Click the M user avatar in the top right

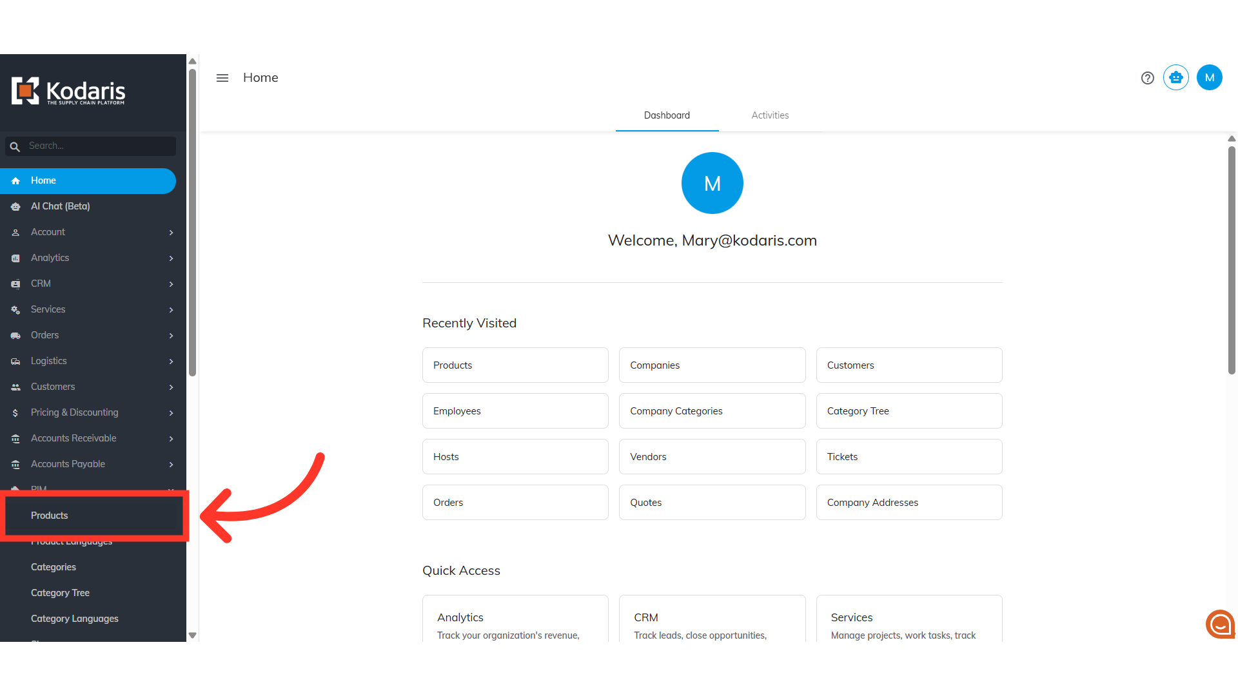[x=1209, y=78]
